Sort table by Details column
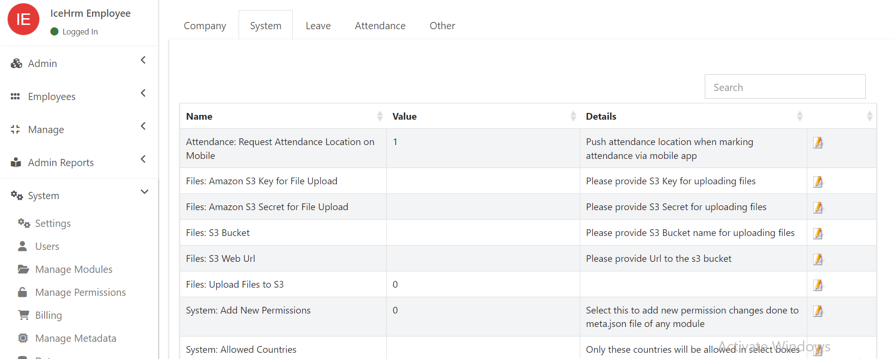The image size is (895, 359). pyautogui.click(x=800, y=116)
